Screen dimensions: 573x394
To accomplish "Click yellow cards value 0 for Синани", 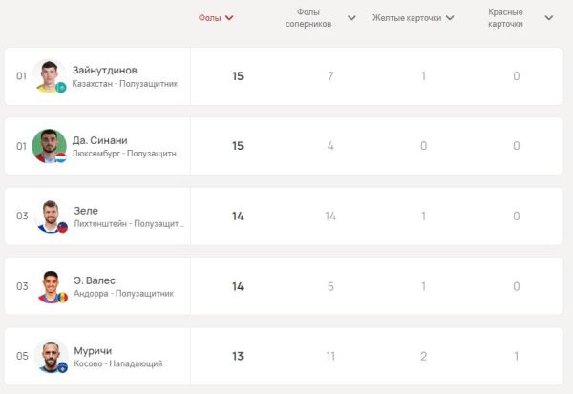I will (x=423, y=146).
